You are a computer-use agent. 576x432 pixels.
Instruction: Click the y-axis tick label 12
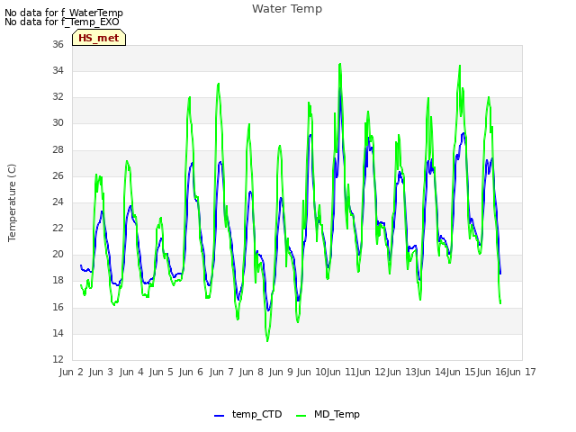coord(58,359)
